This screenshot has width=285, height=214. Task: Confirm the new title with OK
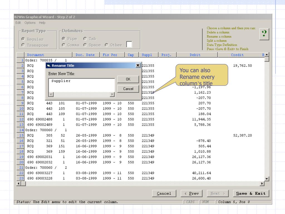tap(128, 79)
